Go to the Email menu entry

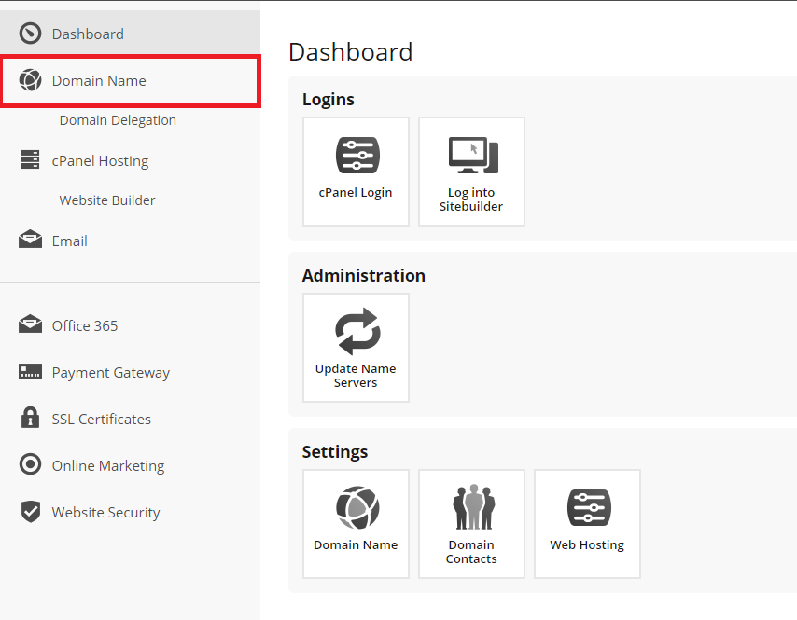click(70, 241)
